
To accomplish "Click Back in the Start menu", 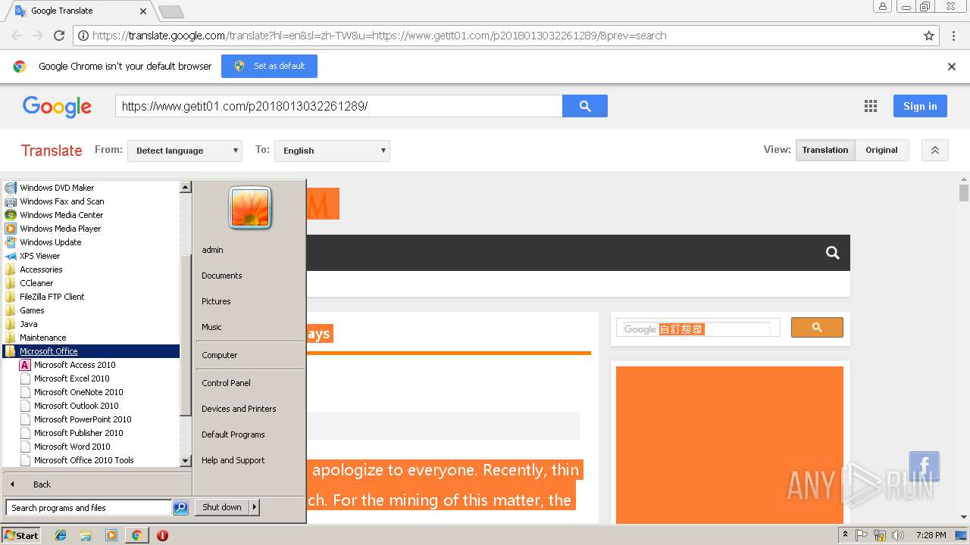I will [x=97, y=484].
